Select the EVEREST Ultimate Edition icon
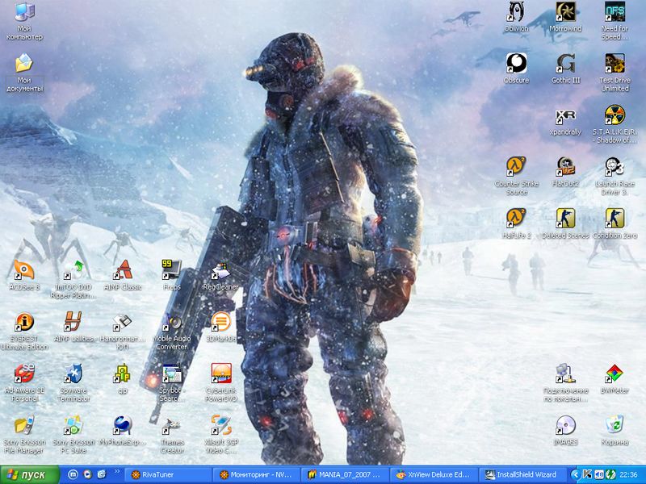Viewport: 646px width, 484px height. point(24,322)
